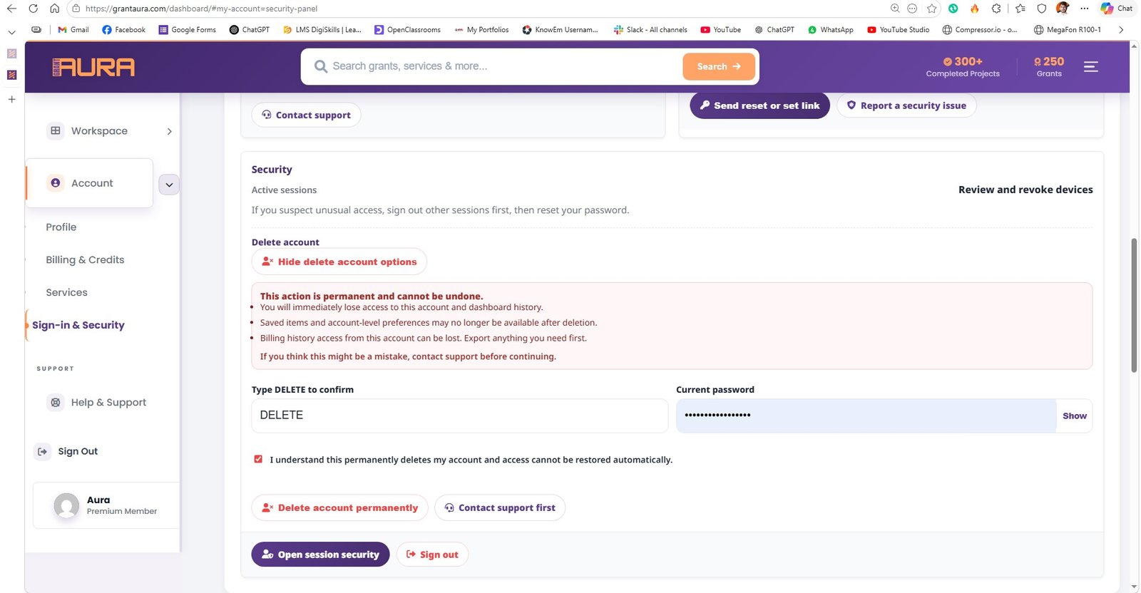
Task: Click the browser home icon
Action: (x=54, y=9)
